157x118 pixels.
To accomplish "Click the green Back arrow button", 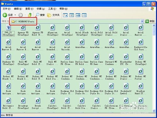I will click(5, 15).
